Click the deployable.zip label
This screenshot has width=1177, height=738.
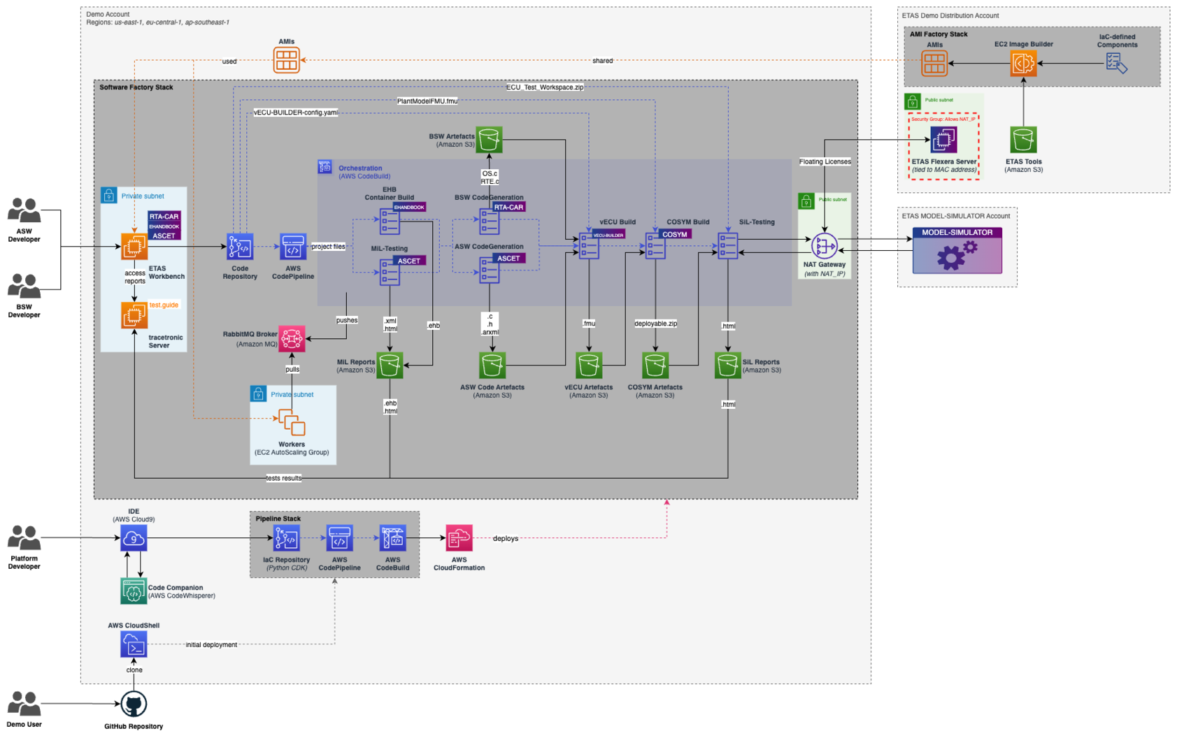point(655,324)
